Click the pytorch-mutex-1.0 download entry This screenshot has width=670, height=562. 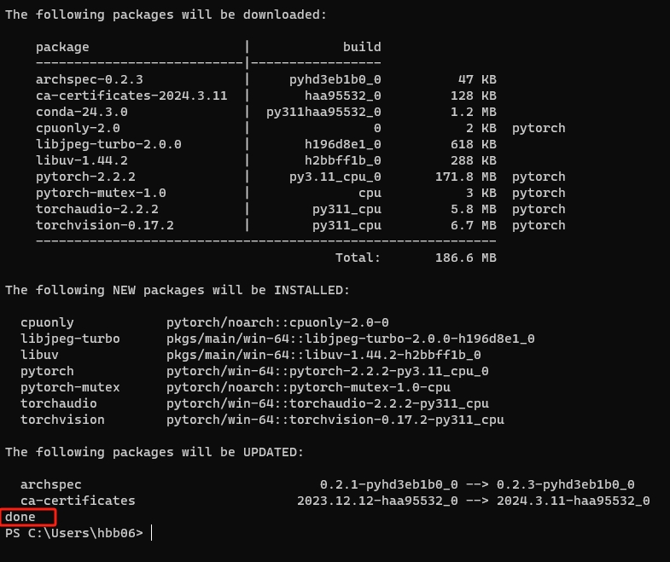click(x=101, y=193)
